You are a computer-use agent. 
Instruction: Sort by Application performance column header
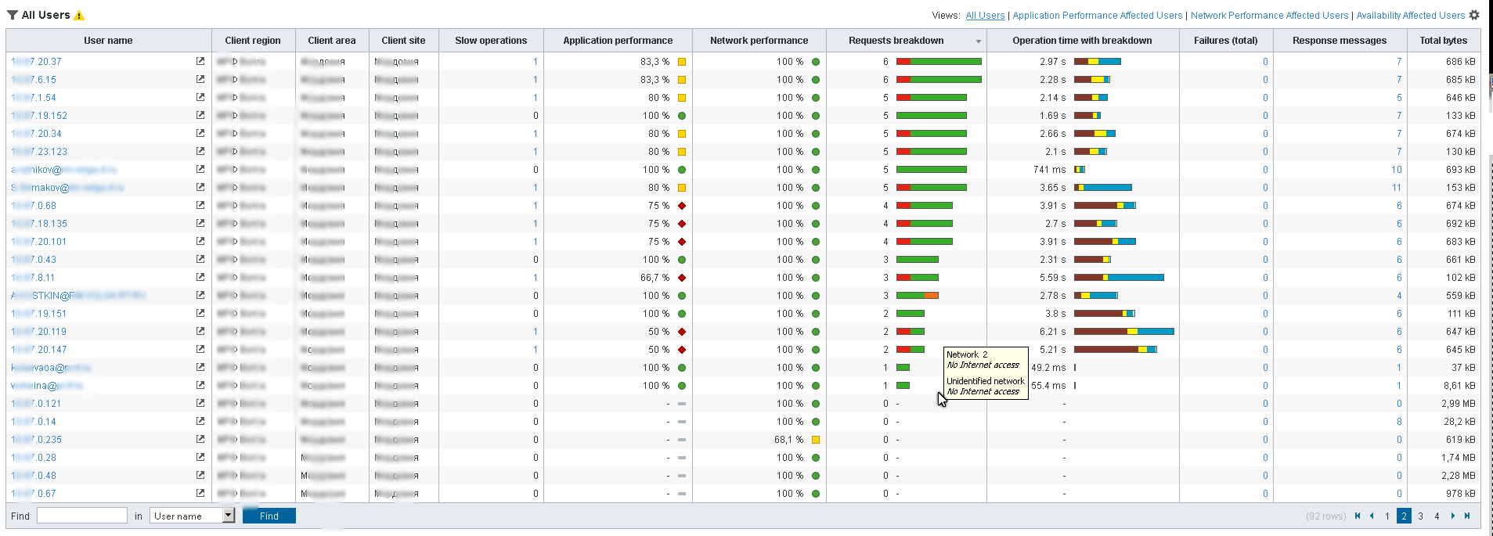click(617, 41)
